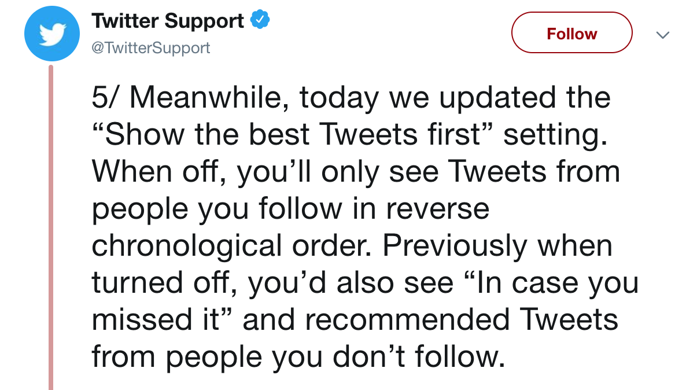Click the blue verified badge checkmark

tap(260, 20)
